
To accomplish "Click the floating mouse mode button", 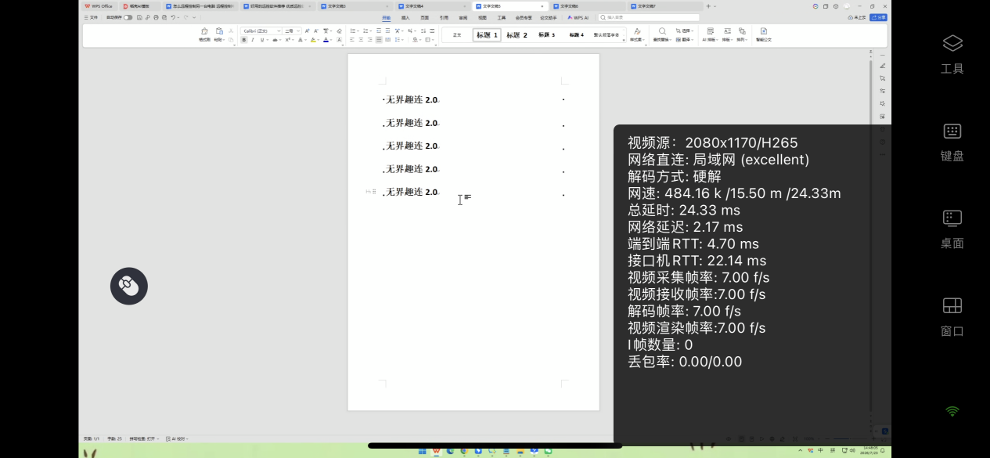I will click(129, 287).
